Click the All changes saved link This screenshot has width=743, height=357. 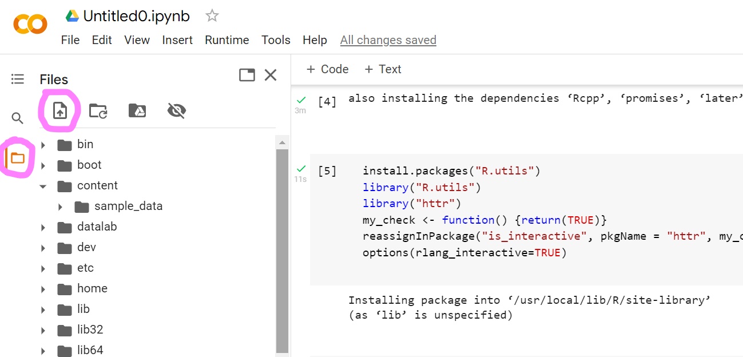coord(388,40)
